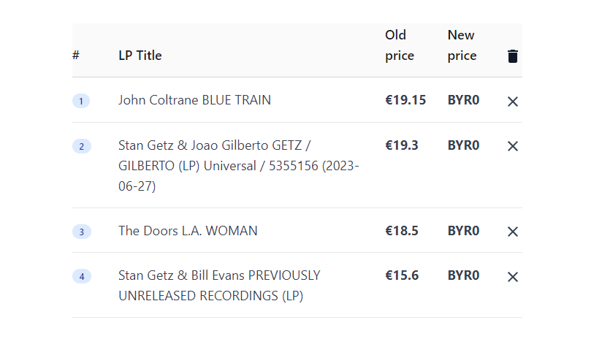Viewport: 602px width, 339px height.
Task: Click the Stan Getz & Joao Gilberto title
Action: (238, 166)
